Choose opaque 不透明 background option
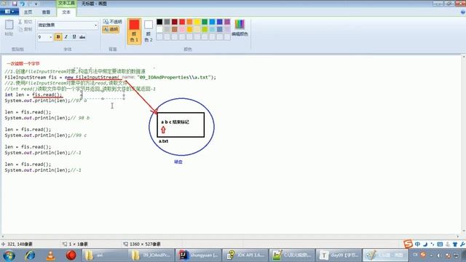 [113, 22]
